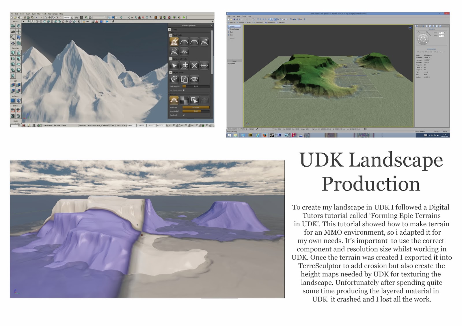Click the Perspective P viewport button
Screen dimensions: 462x326
(28, 21)
